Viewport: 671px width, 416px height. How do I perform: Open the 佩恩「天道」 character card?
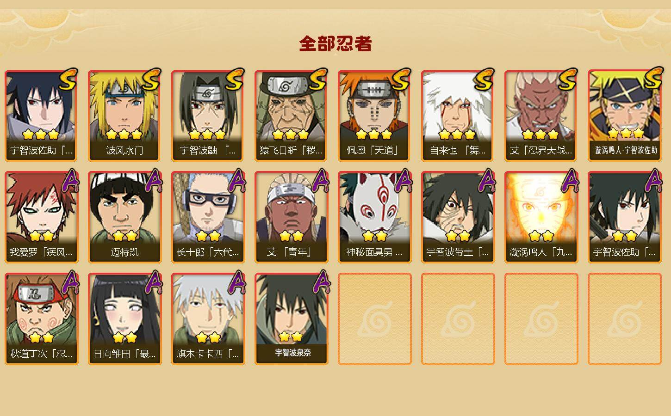[374, 116]
